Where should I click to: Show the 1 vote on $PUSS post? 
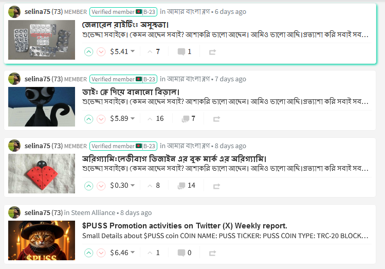pos(154,253)
